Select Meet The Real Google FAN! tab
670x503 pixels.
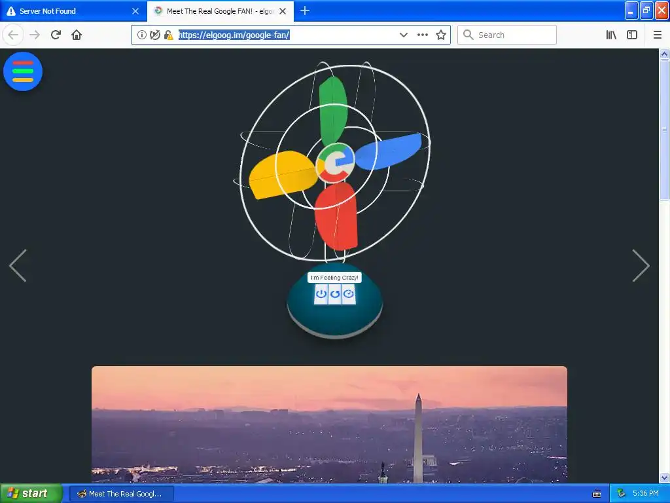tap(220, 11)
